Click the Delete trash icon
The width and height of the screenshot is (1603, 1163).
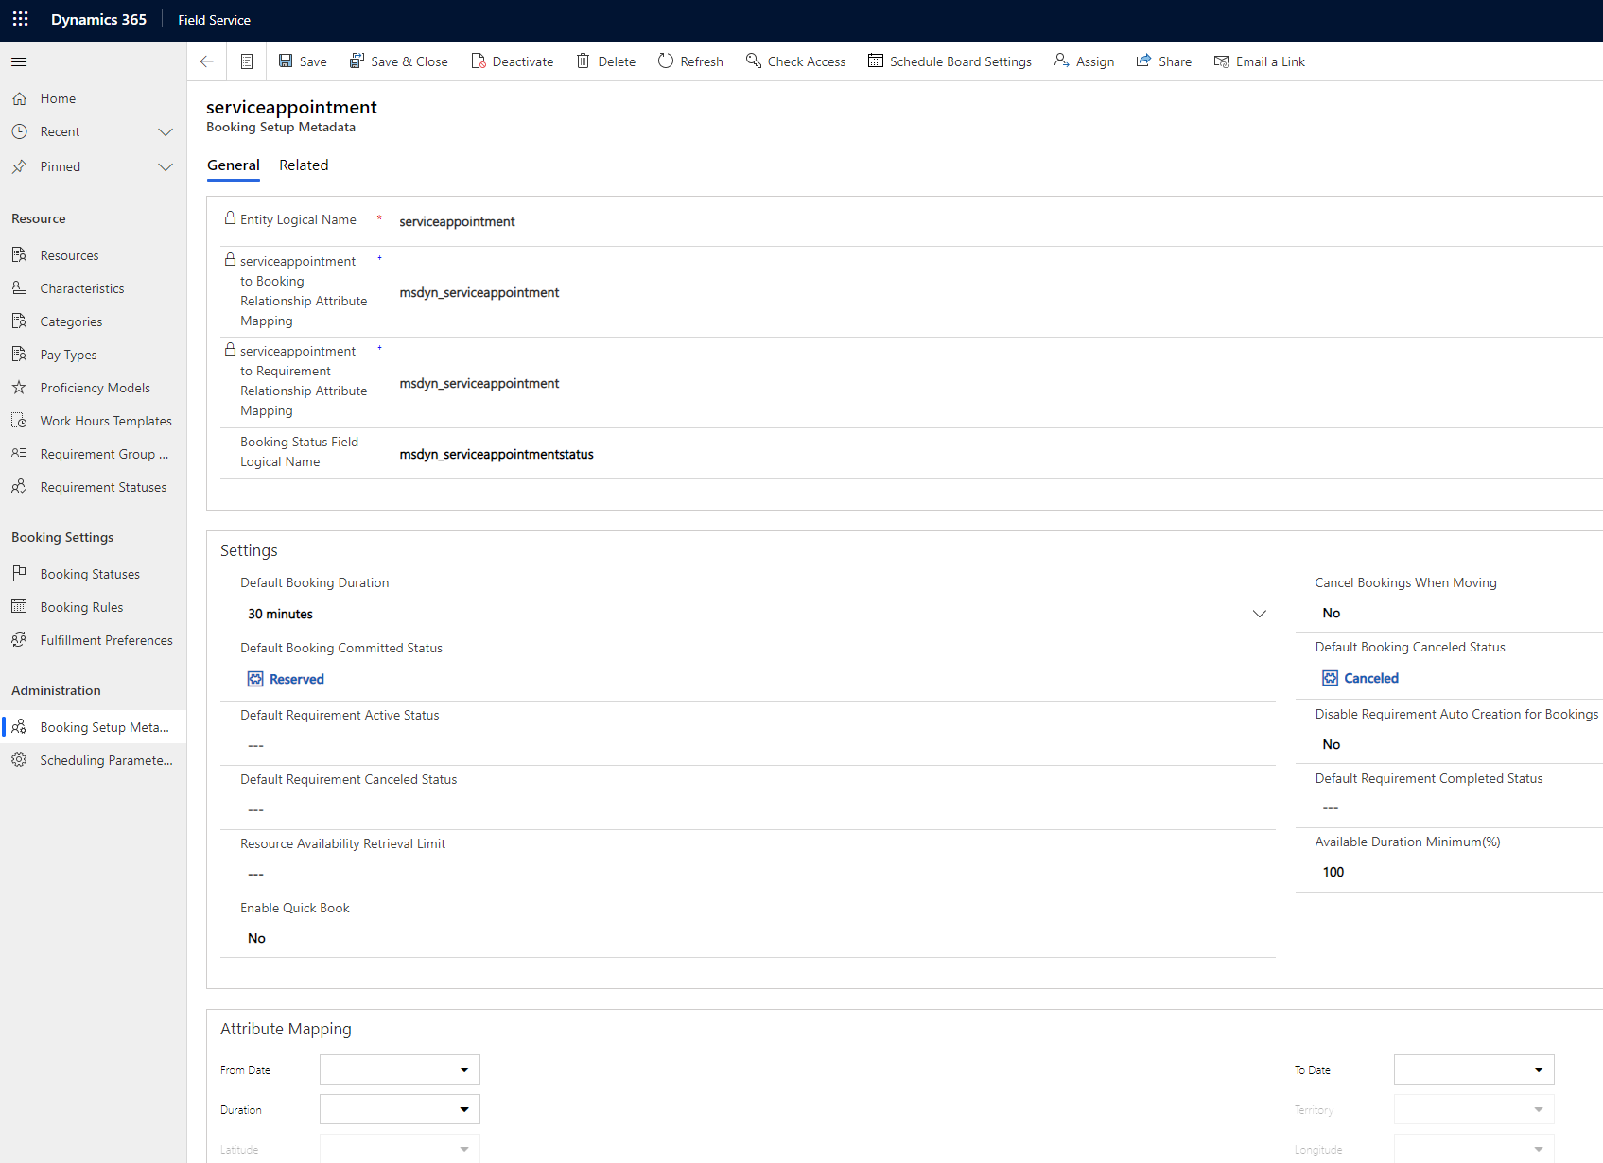[x=584, y=61]
